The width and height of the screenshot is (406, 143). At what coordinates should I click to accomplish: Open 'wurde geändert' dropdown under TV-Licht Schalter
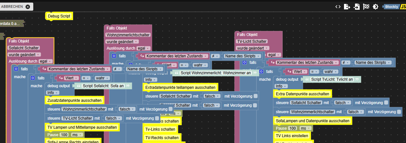coord(252,48)
